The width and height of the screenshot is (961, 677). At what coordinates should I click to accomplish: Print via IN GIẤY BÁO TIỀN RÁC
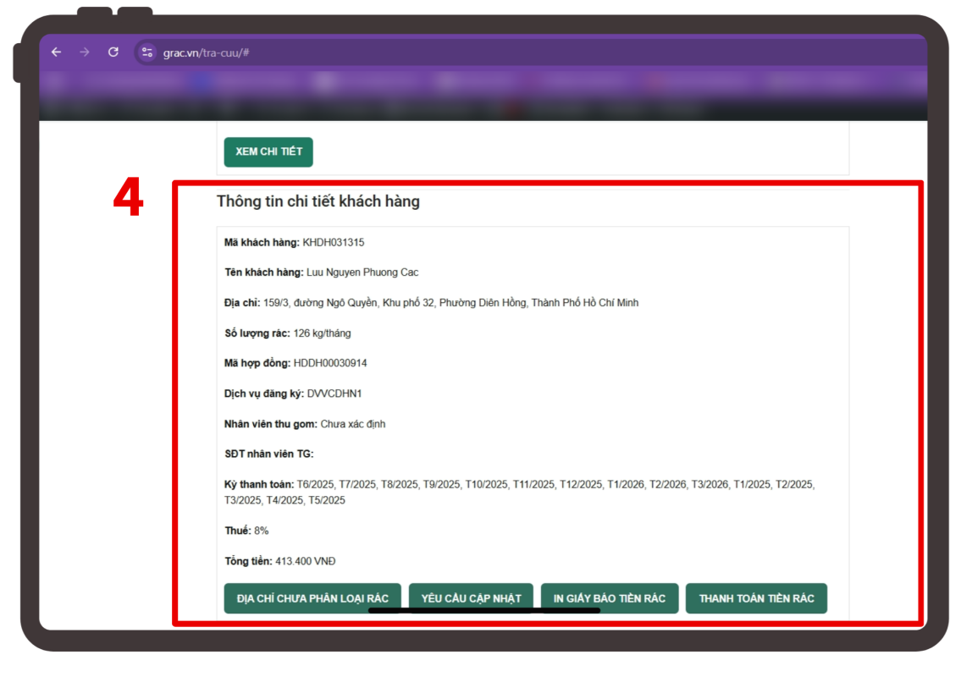610,598
